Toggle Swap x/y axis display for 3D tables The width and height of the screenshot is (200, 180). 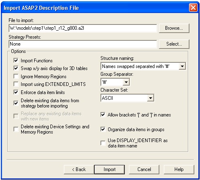coord(16,68)
